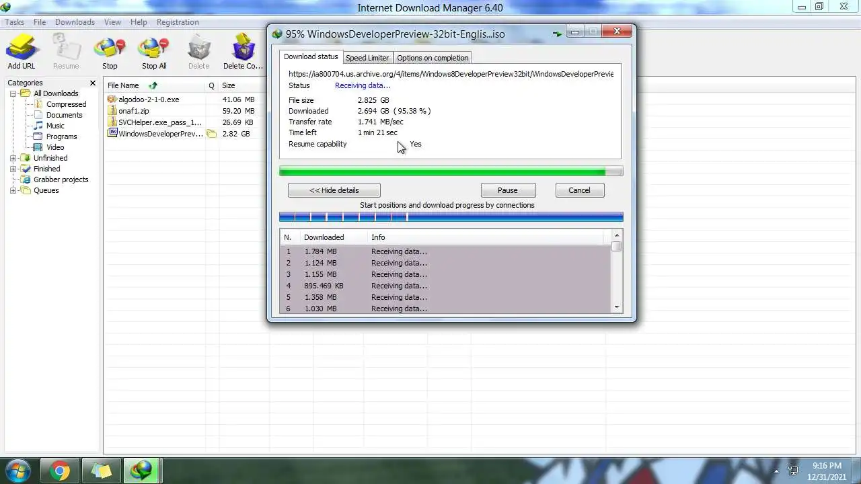Open Chrome from the taskbar
This screenshot has height=484, width=861.
coord(60,471)
